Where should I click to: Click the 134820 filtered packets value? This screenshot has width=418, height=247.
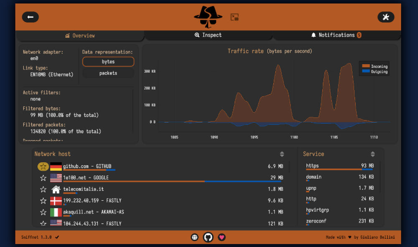(66, 131)
